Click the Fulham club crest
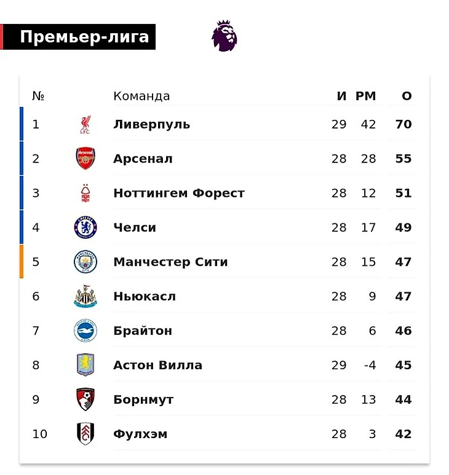This screenshot has width=449, height=475. click(85, 434)
